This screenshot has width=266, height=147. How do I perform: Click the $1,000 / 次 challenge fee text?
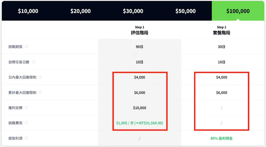tap(139, 123)
